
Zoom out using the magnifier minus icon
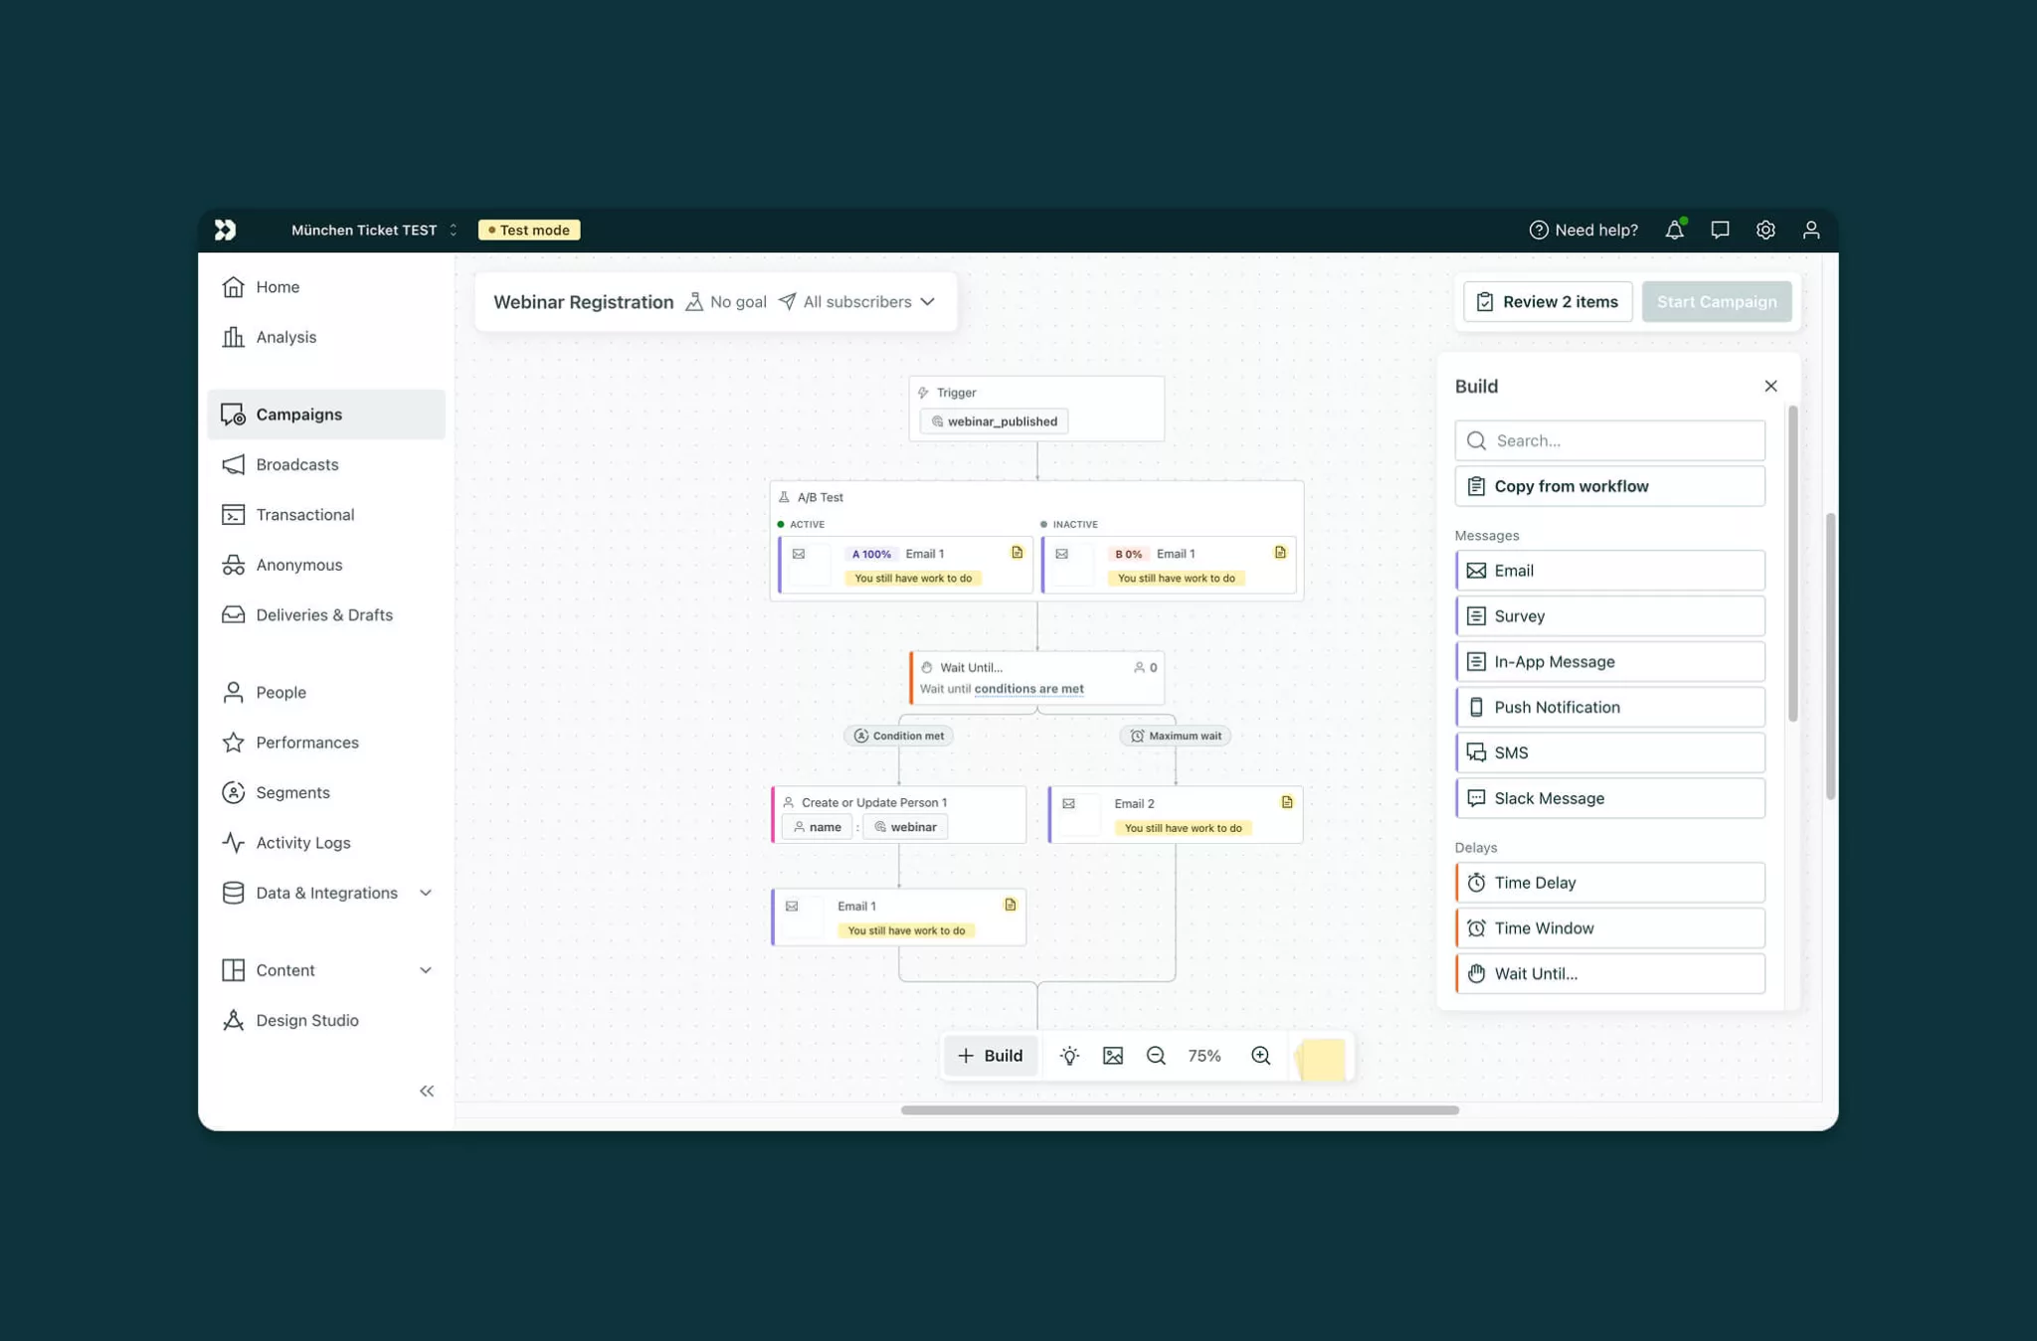(1155, 1056)
